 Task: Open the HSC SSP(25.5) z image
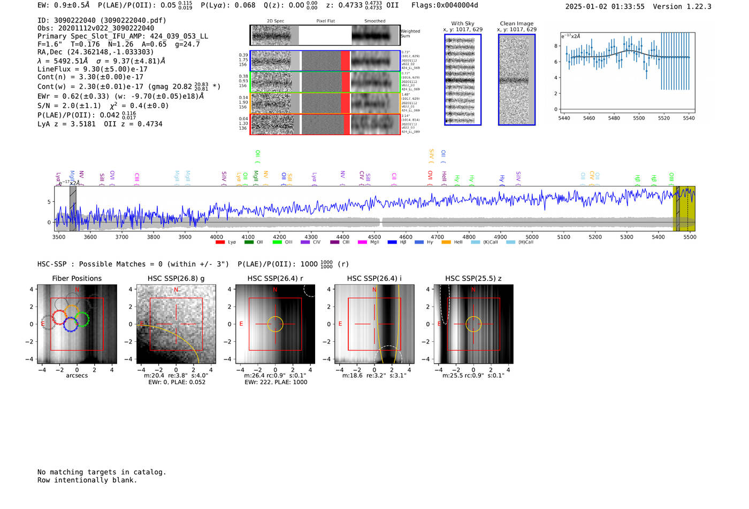tap(473, 324)
